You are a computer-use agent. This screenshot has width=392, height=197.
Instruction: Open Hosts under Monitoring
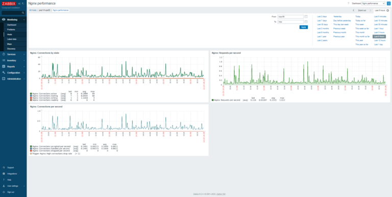click(10, 35)
